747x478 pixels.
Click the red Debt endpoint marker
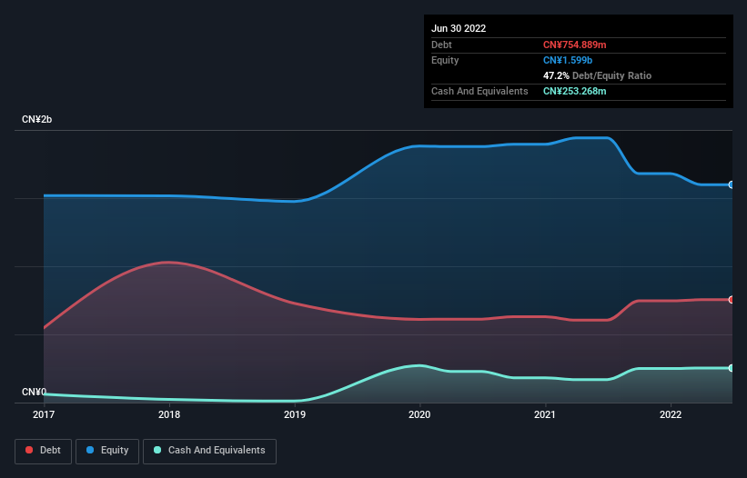pos(732,300)
